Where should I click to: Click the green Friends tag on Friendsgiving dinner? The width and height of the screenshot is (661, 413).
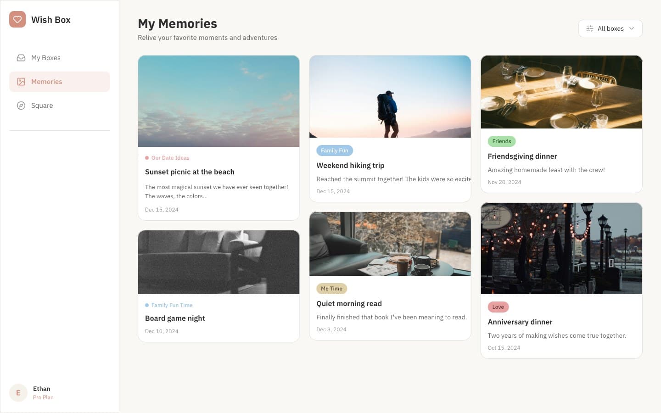click(501, 141)
